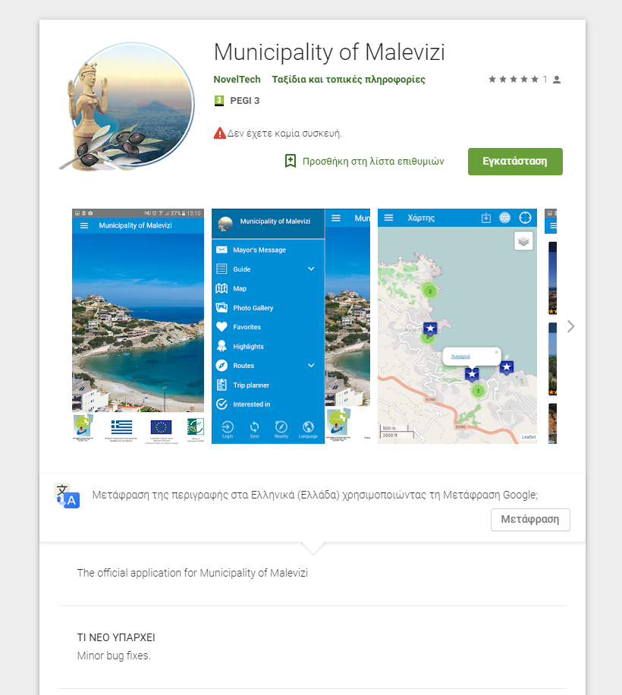This screenshot has height=695, width=622.
Task: Click the red warning triangle icon
Action: pos(219,134)
